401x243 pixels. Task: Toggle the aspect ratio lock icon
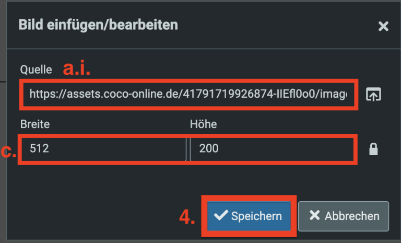point(373,149)
